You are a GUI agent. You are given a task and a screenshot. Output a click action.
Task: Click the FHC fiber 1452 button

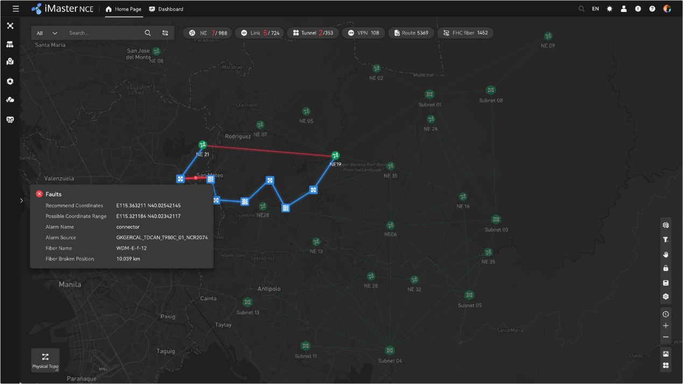(465, 33)
